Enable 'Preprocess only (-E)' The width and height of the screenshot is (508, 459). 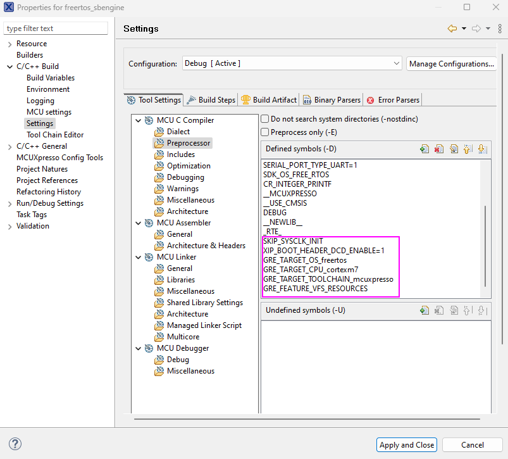point(264,132)
